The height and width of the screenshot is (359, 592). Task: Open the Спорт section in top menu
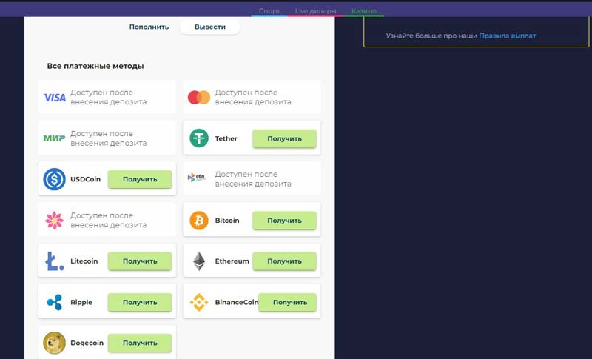[x=269, y=11]
